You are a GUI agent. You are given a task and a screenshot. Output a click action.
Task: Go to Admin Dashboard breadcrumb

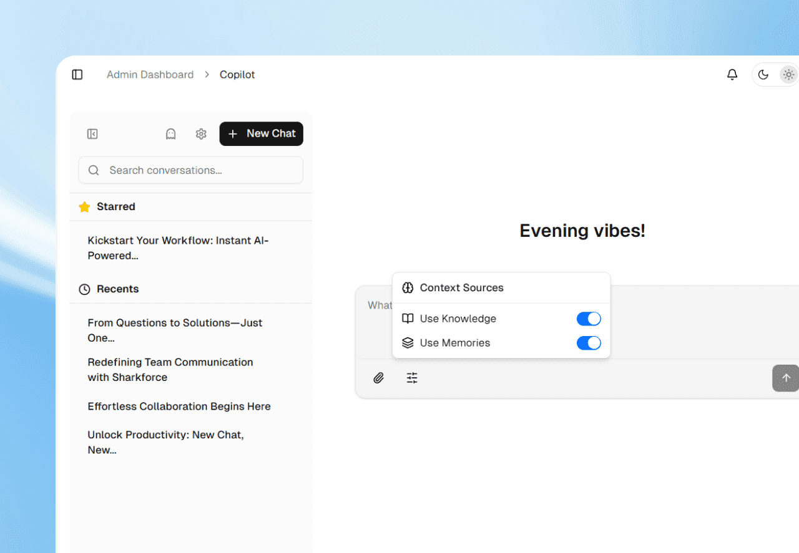[x=150, y=75]
